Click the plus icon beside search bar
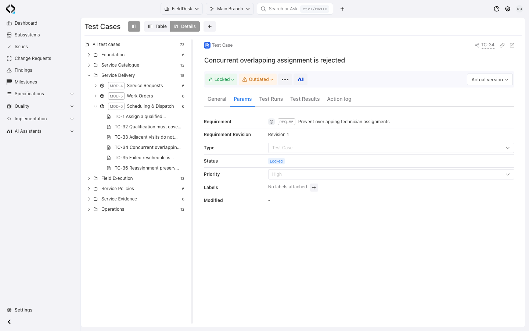 [342, 9]
